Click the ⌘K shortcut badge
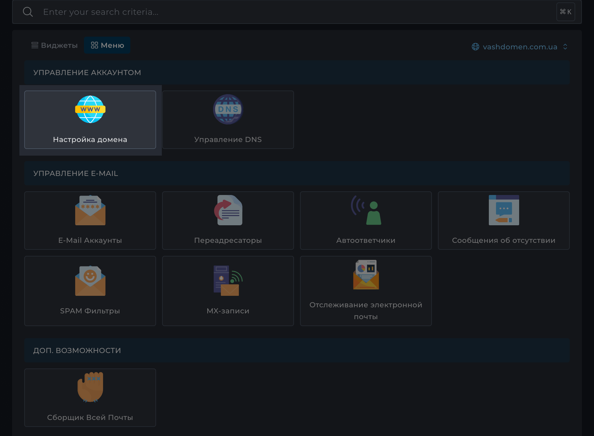Image resolution: width=594 pixels, height=436 pixels. point(566,12)
